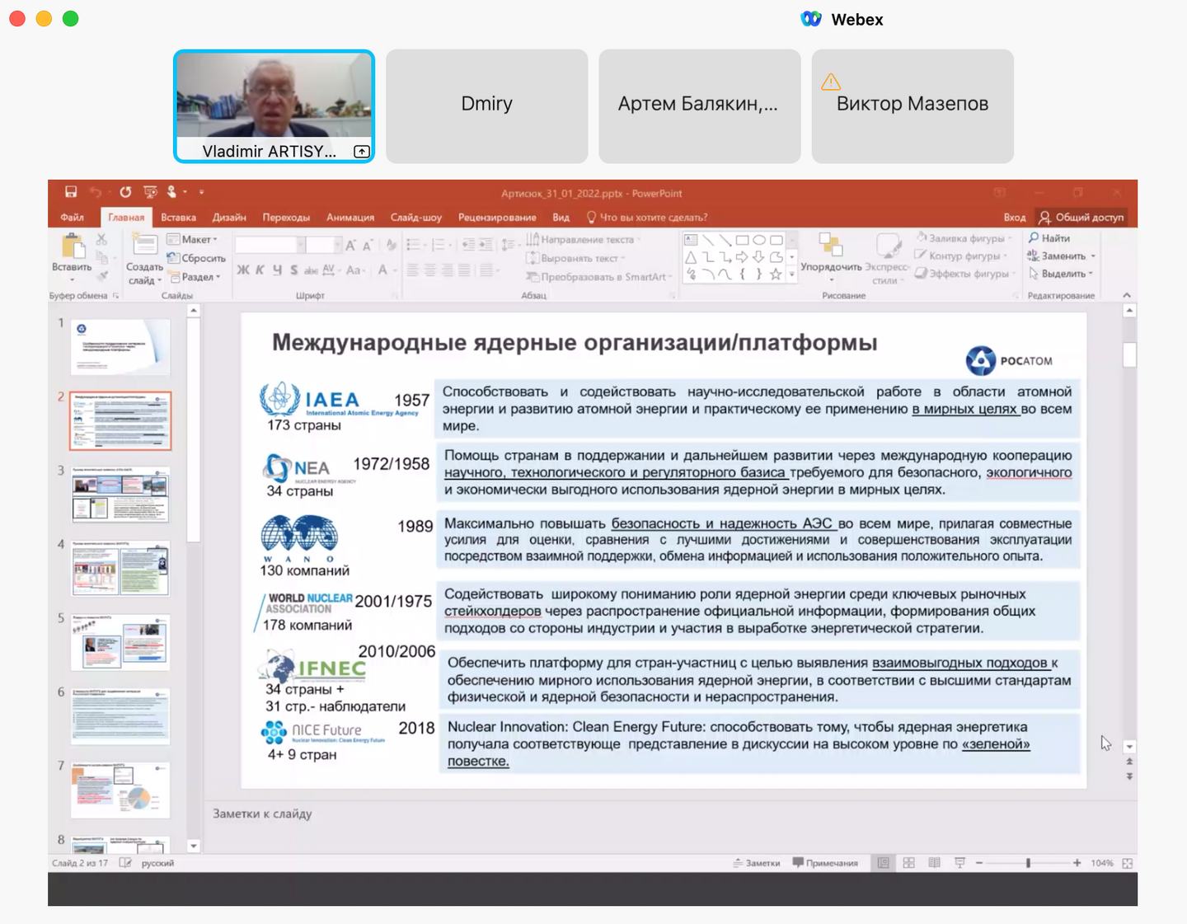Switch to reading view from status bar
This screenshot has height=924, width=1187.
[x=934, y=863]
